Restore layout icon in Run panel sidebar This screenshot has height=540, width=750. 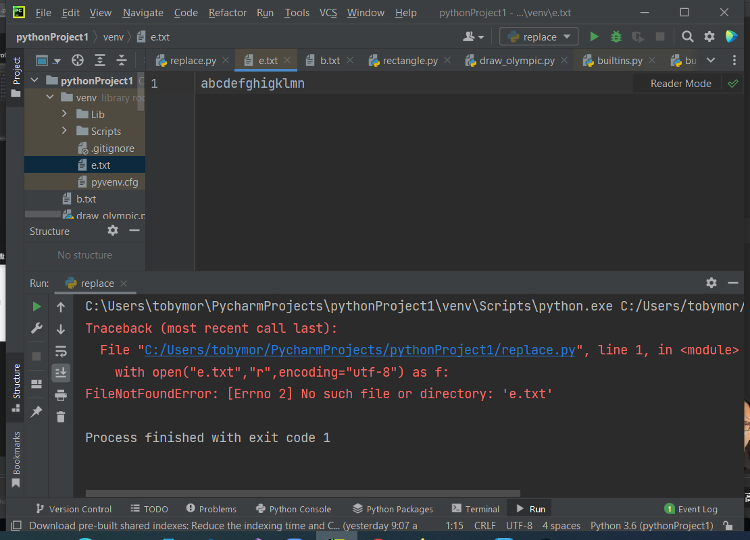(36, 384)
